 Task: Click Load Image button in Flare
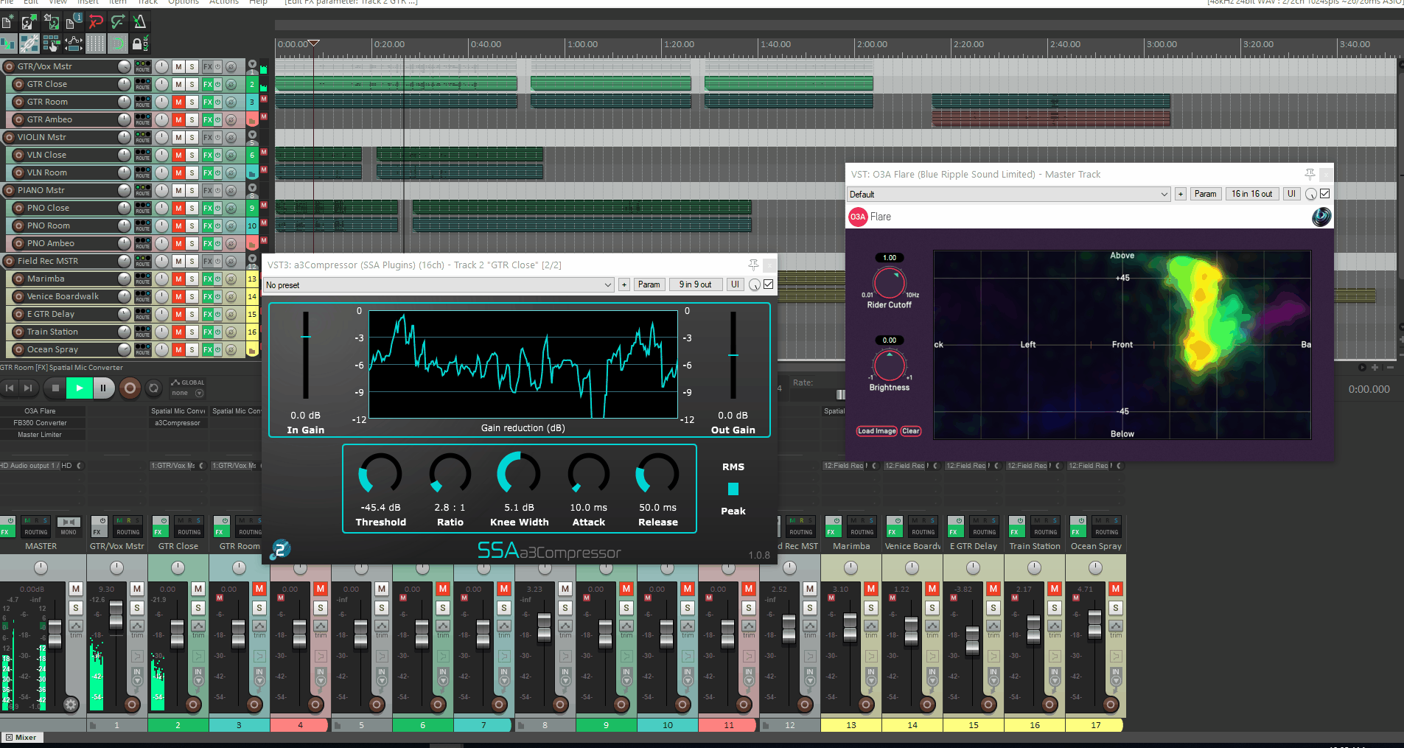click(876, 431)
